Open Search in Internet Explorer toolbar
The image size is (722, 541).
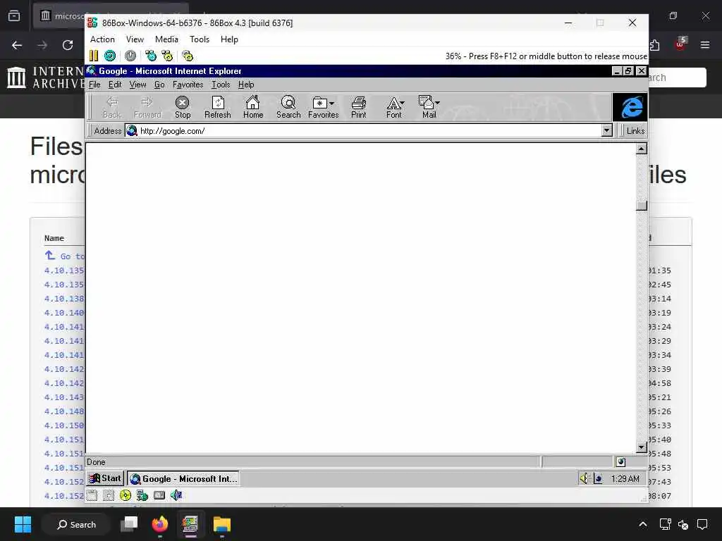pyautogui.click(x=288, y=107)
